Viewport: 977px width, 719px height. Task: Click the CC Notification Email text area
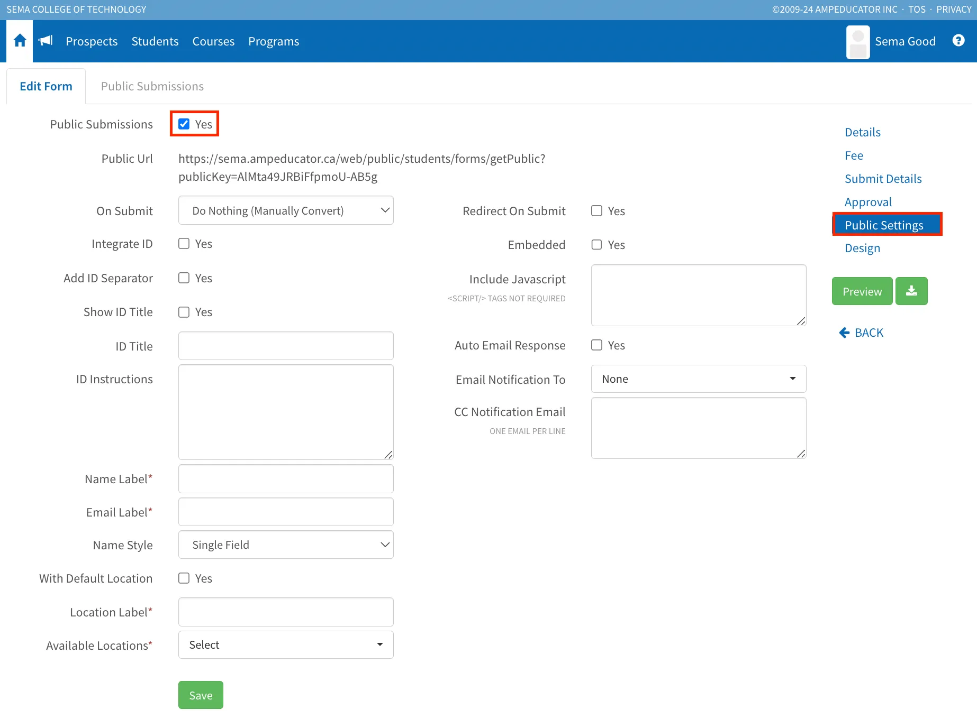[699, 428]
